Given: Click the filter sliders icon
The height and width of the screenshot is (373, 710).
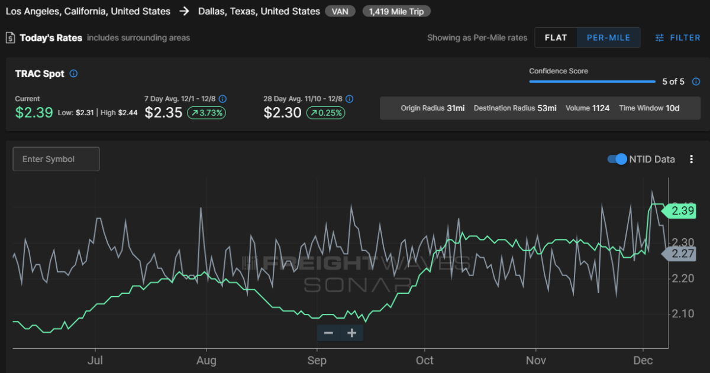Looking at the screenshot, I should 660,38.
